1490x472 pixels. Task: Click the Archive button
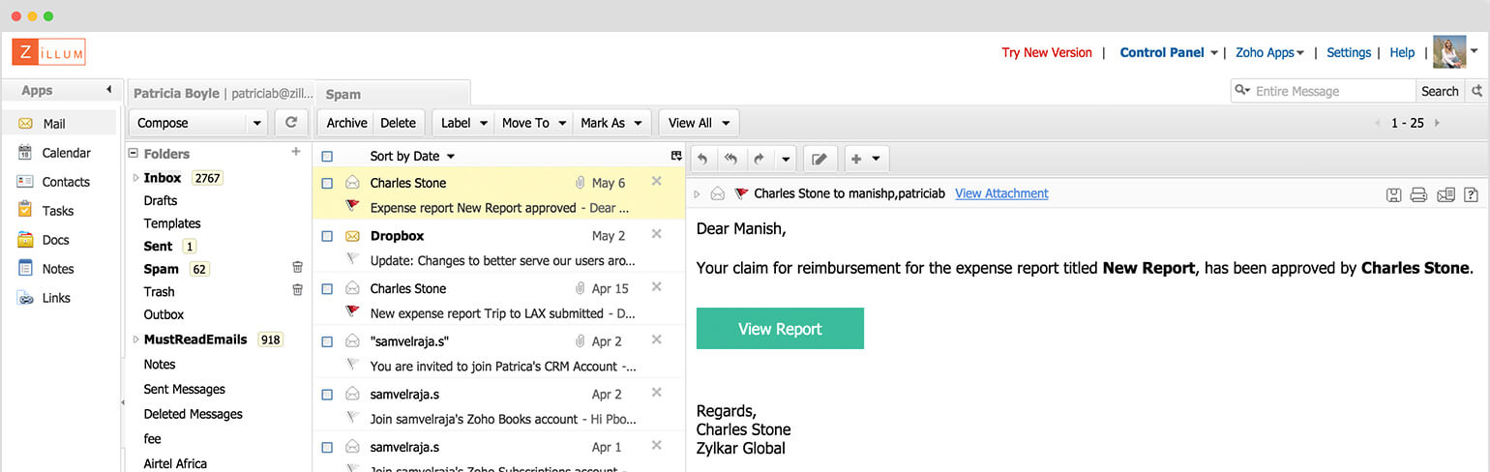coord(346,123)
